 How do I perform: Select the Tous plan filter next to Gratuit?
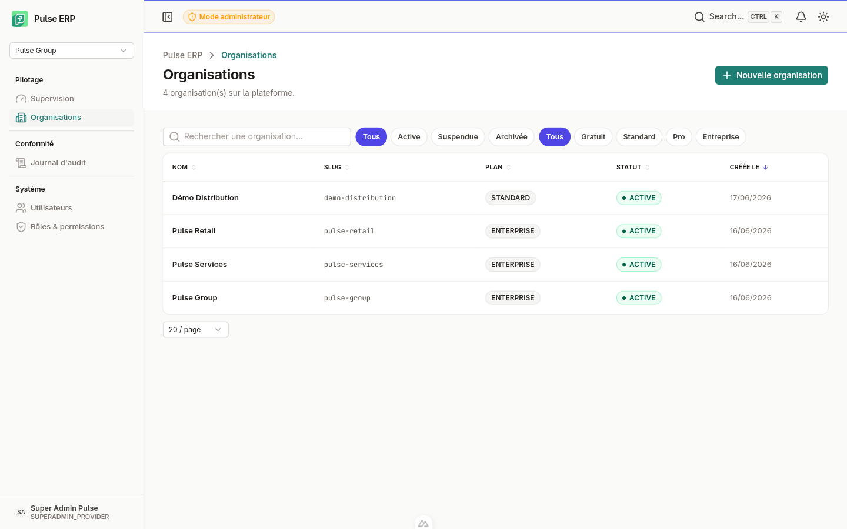555,137
